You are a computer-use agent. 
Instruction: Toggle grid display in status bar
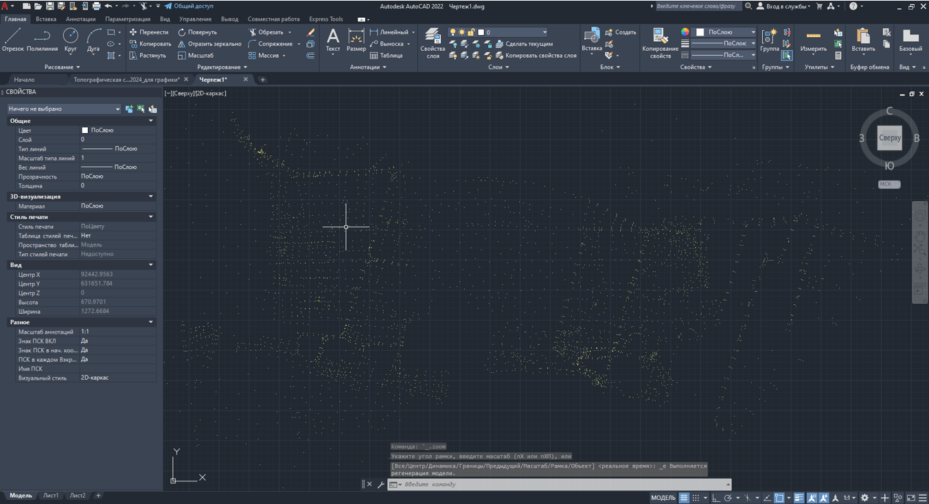(x=683, y=498)
